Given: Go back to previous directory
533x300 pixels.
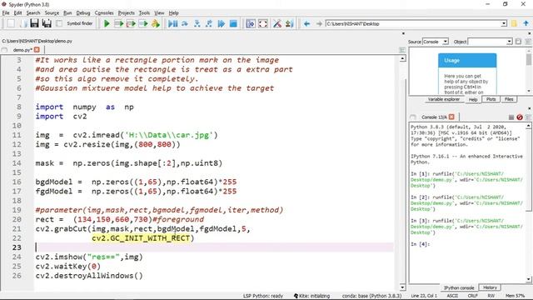Looking at the screenshot, I should 306,23.
